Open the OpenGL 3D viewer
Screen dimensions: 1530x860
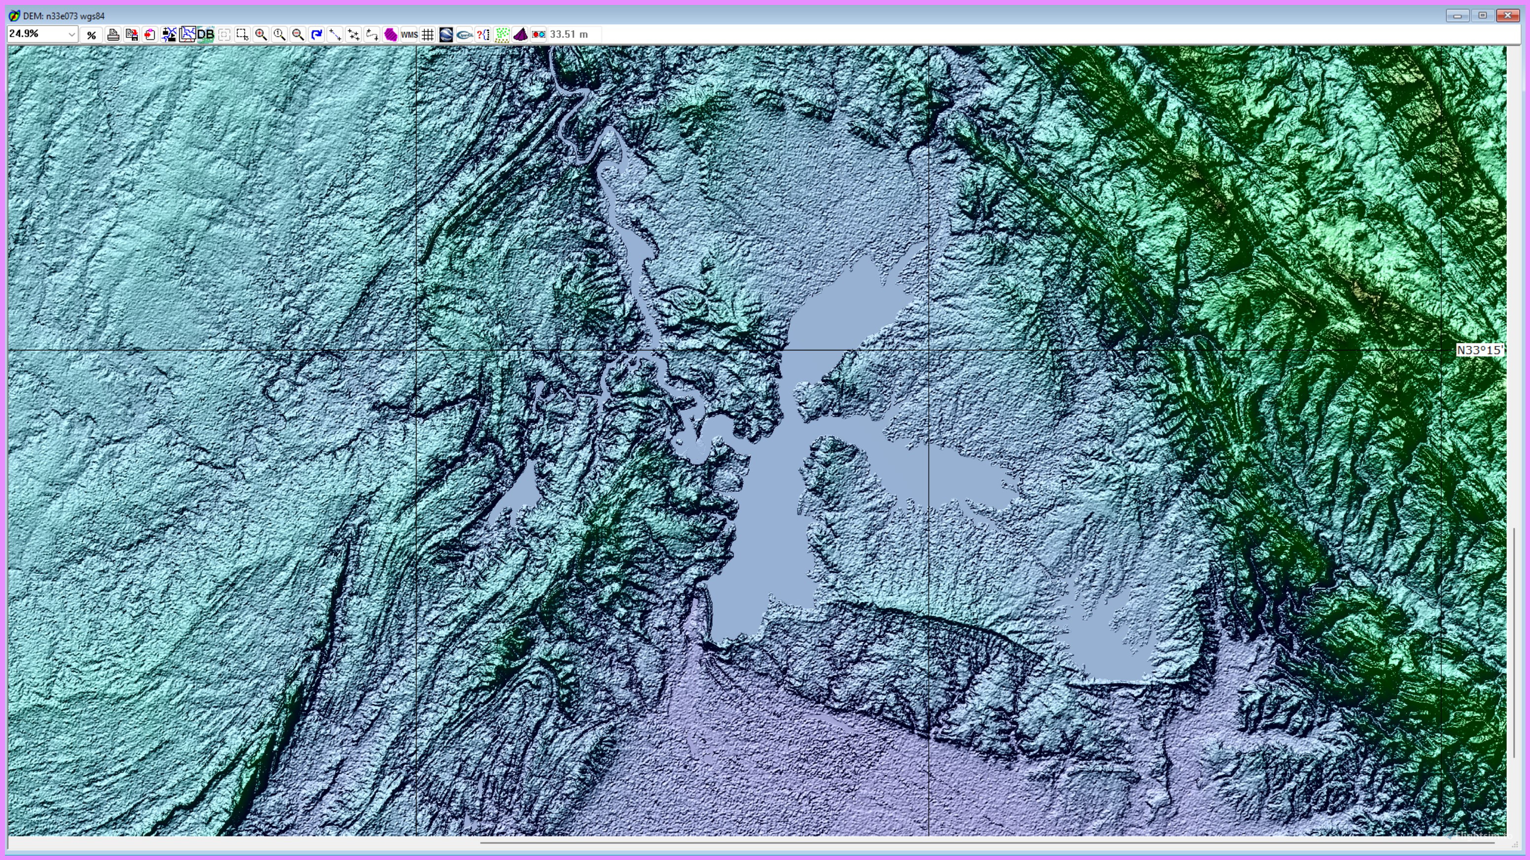464,34
